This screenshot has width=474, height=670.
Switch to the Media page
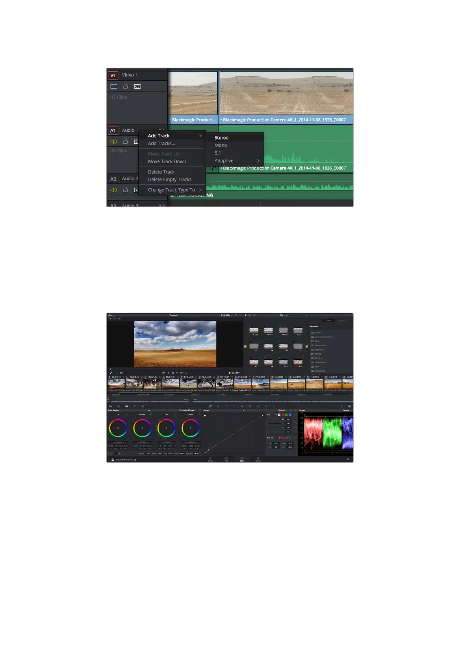(210, 459)
